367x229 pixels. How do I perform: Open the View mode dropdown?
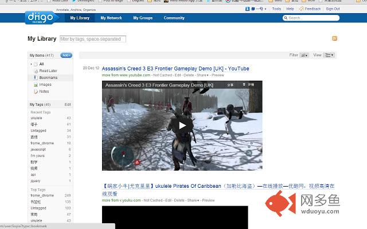coord(329,55)
